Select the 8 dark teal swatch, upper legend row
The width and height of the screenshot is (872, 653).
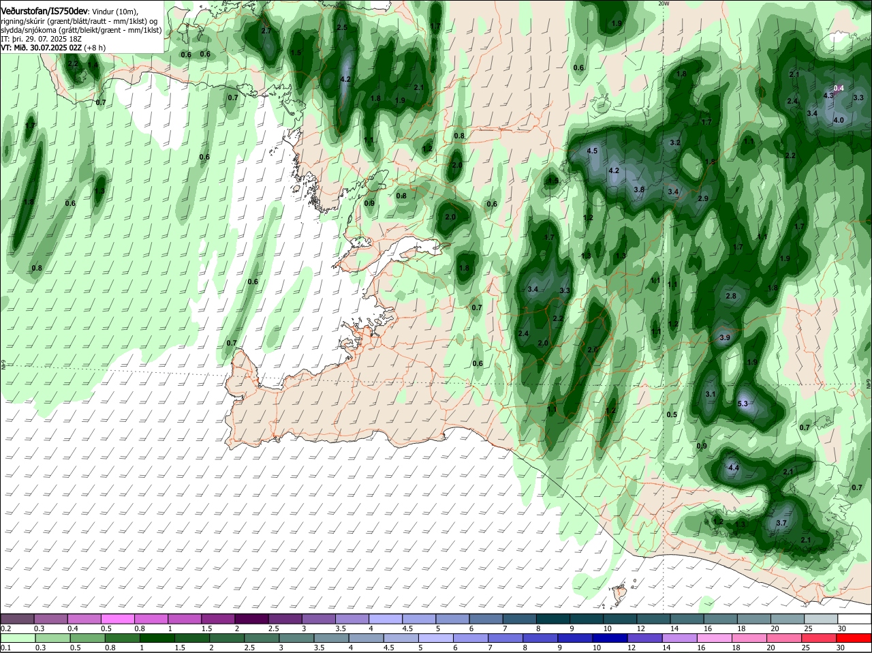click(x=553, y=618)
